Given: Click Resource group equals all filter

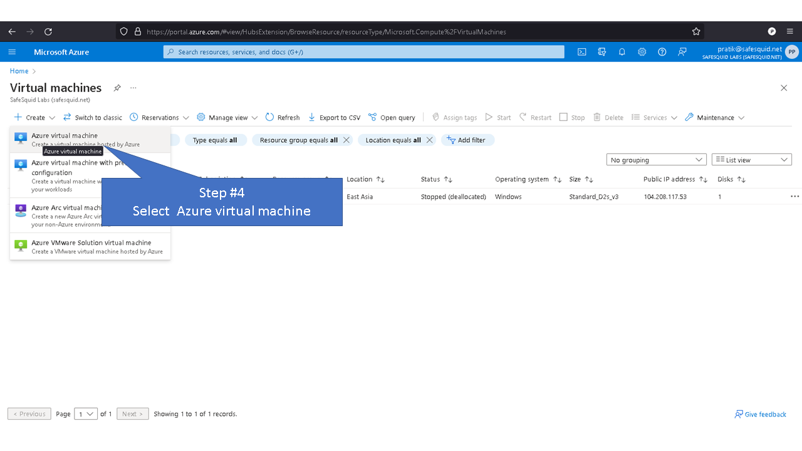Looking at the screenshot, I should click(x=299, y=140).
